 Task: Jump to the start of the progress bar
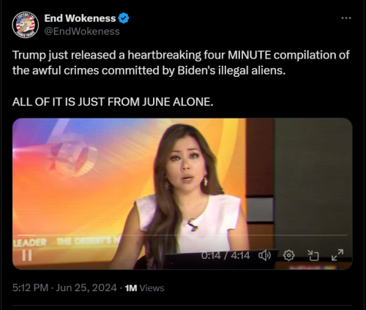(x=18, y=235)
